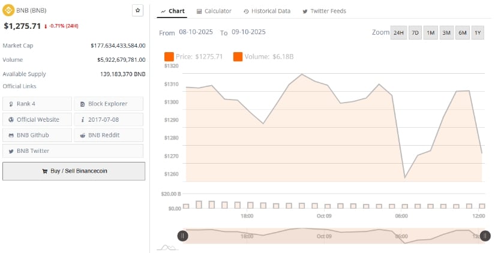This screenshot has width=495, height=253.
Task: Open the Twitter Feeds tab
Action: [x=324, y=11]
